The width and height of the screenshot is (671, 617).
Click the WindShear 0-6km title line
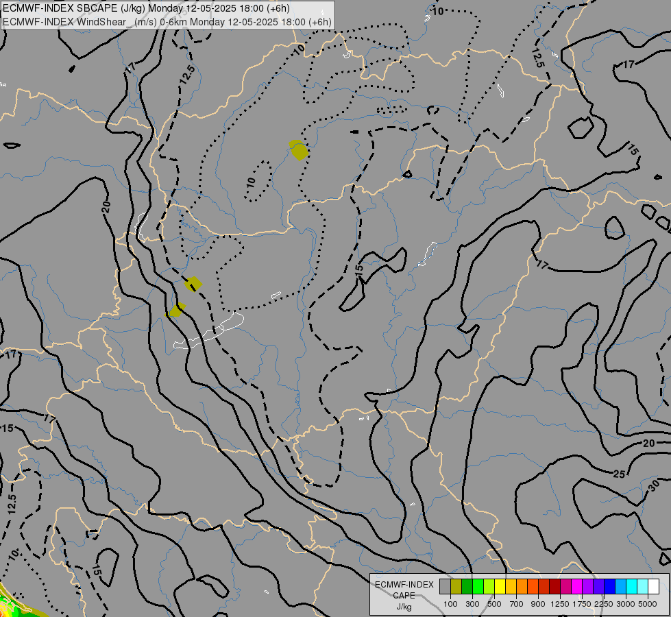pos(167,22)
